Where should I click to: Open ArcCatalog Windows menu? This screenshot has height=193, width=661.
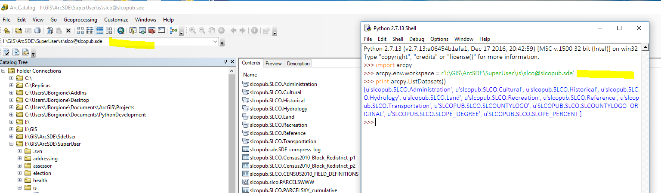(x=145, y=20)
